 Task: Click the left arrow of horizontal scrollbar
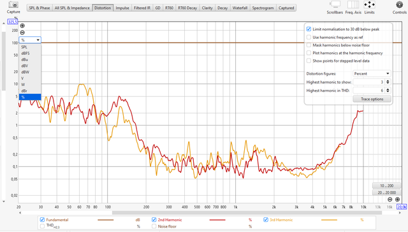(x=20, y=213)
